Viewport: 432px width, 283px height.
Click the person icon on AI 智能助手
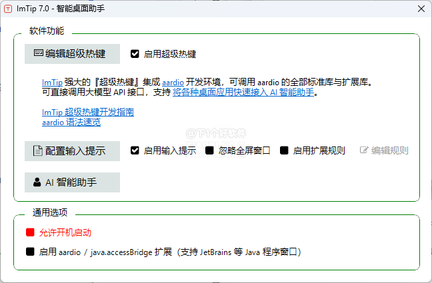[x=37, y=182]
